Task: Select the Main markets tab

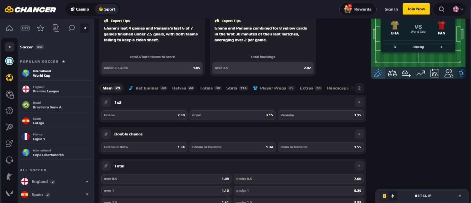Action: tap(112, 88)
